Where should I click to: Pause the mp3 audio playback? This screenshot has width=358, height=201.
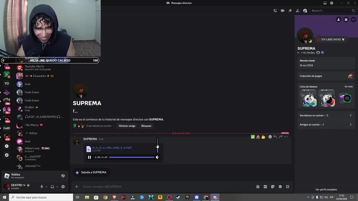(x=89, y=157)
